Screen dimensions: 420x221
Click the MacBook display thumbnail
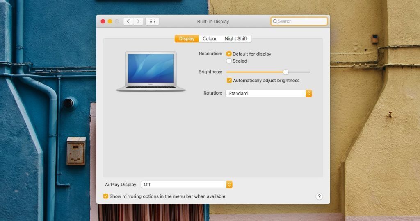[x=151, y=72]
